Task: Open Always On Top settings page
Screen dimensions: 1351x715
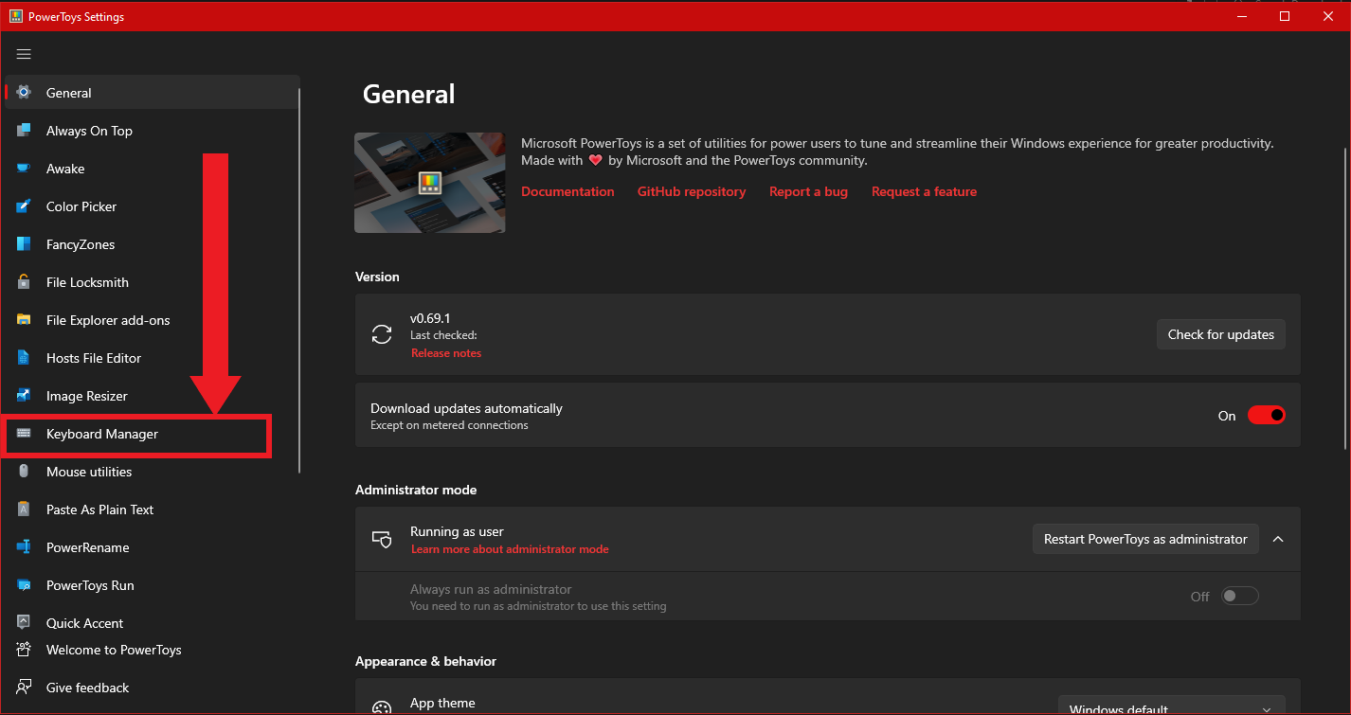Action: [153, 131]
